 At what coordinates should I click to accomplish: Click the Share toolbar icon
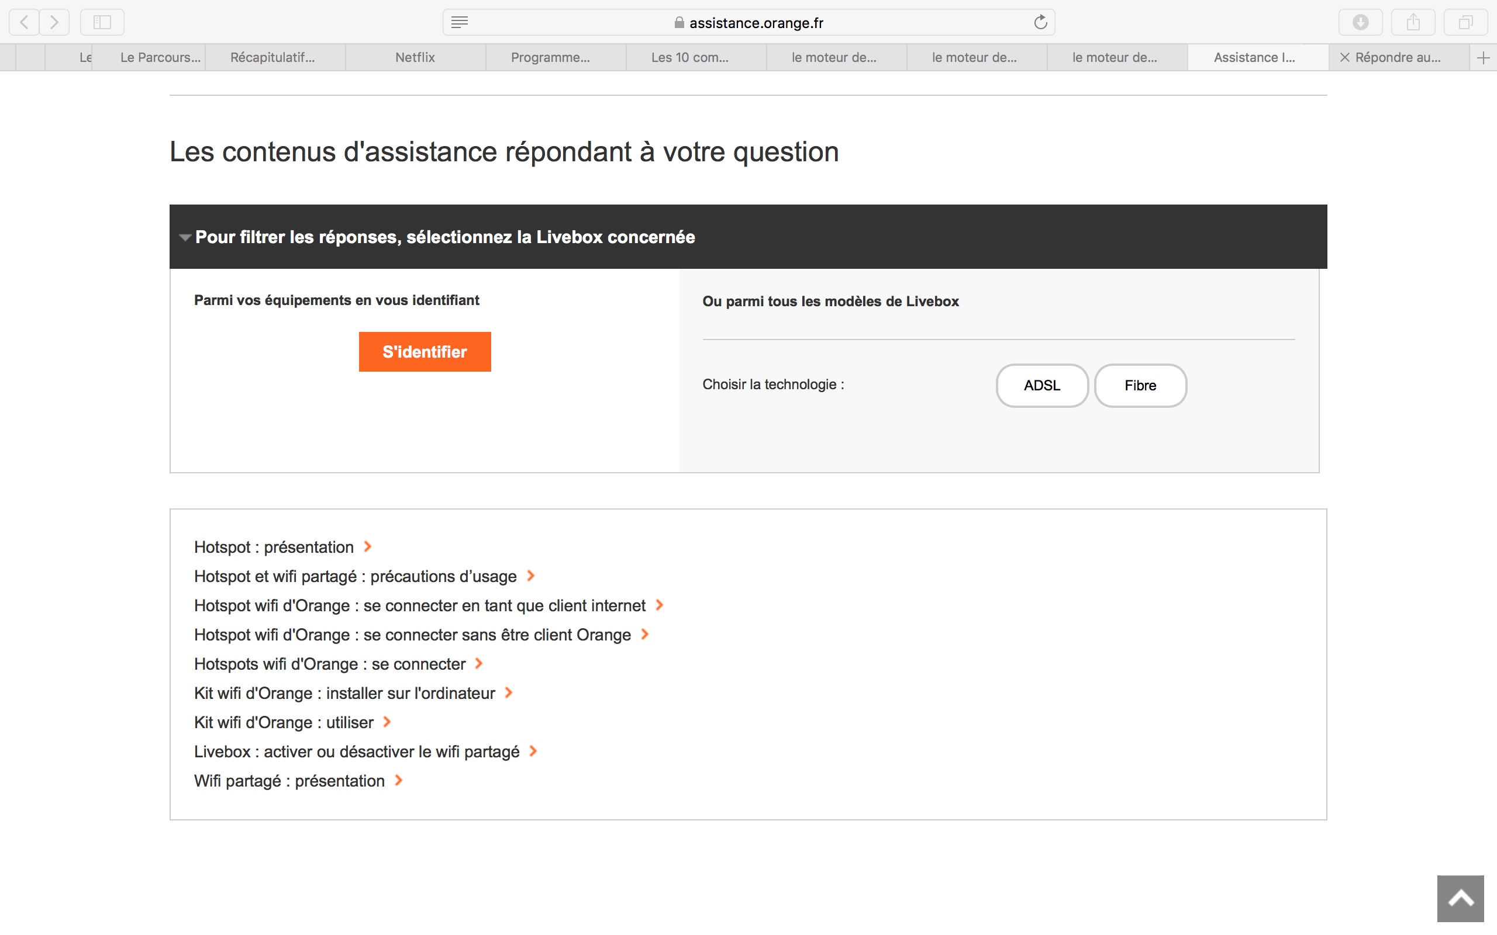point(1413,22)
